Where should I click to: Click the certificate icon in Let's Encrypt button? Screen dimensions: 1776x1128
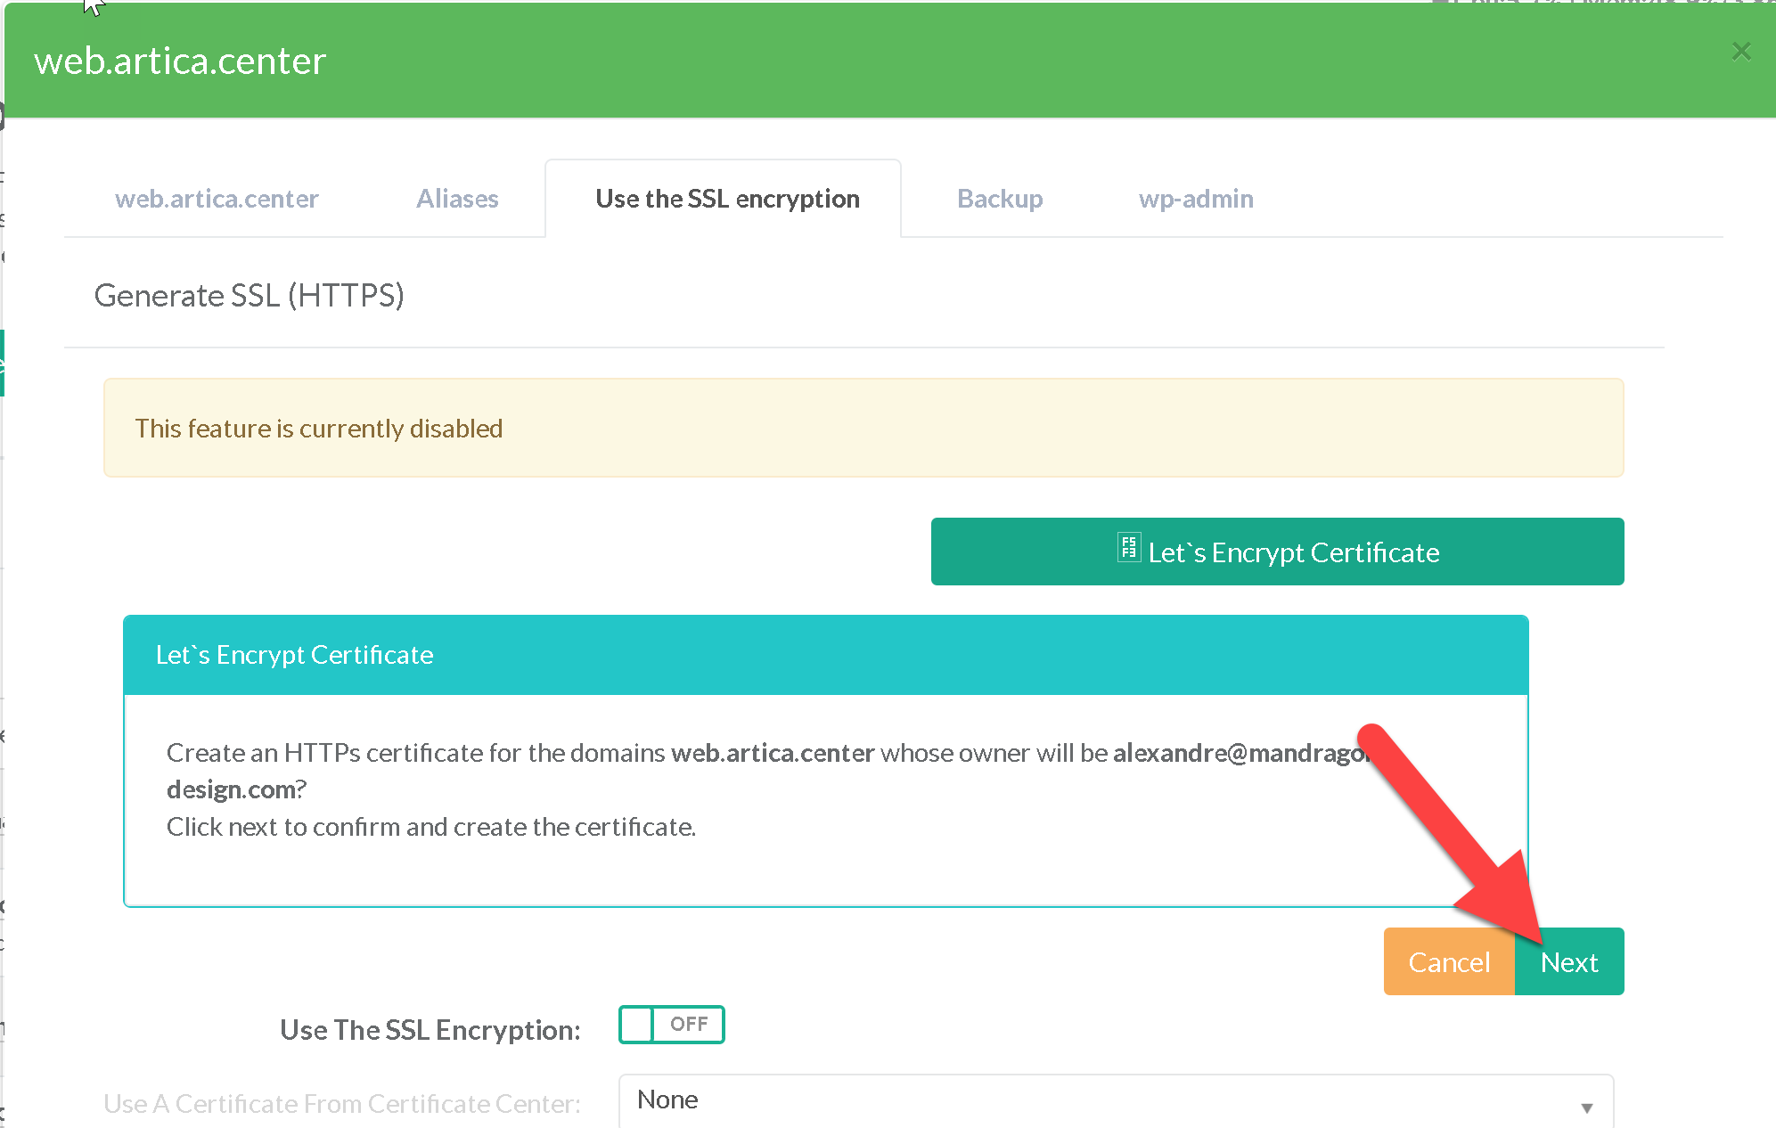pyautogui.click(x=1128, y=547)
